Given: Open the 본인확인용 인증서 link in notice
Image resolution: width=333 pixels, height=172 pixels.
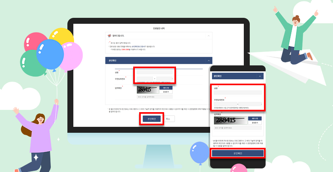Looking at the screenshot, I should click(x=139, y=46).
